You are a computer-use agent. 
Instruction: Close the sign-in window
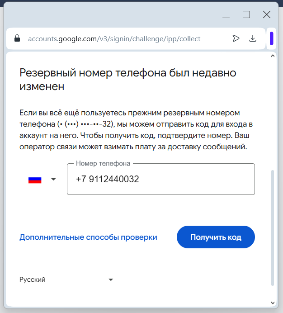(x=266, y=14)
